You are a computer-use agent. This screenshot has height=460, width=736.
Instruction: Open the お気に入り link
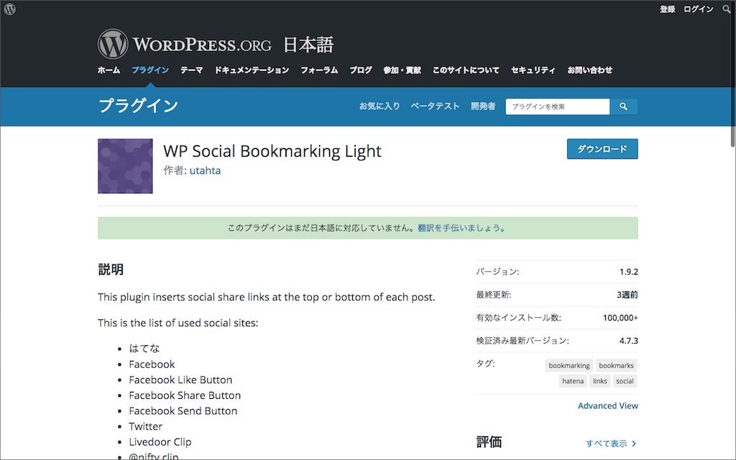[379, 106]
